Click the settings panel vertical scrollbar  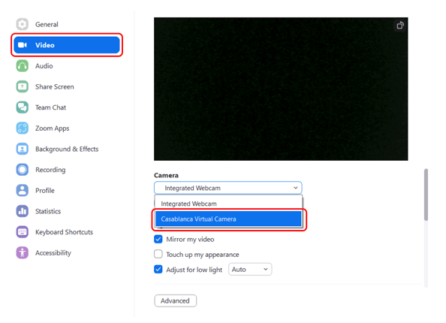(426, 195)
